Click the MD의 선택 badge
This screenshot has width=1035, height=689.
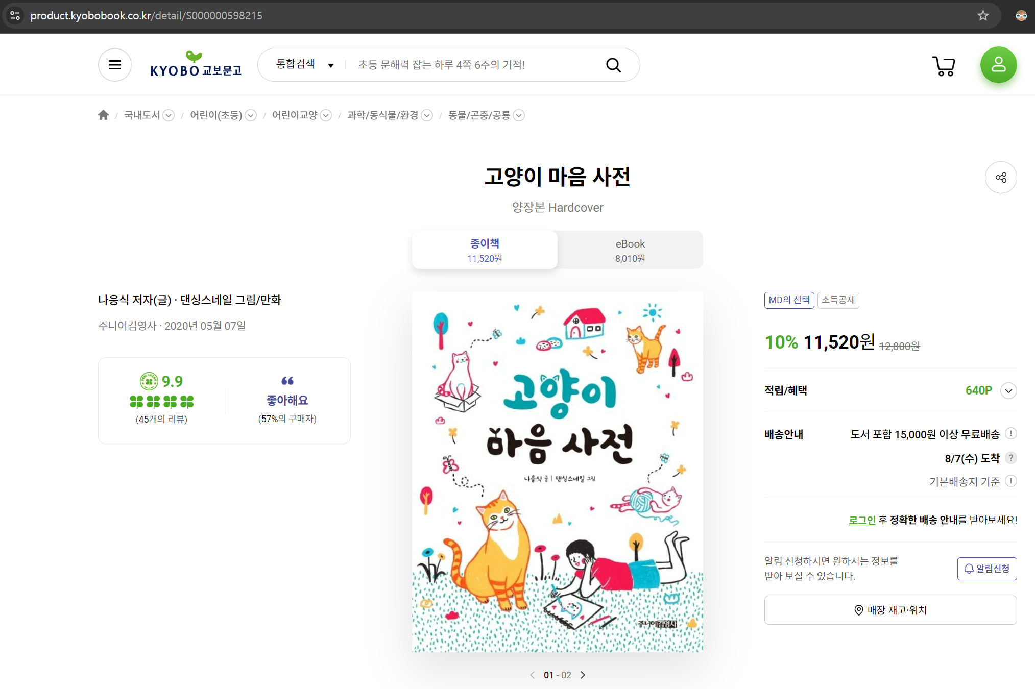789,300
